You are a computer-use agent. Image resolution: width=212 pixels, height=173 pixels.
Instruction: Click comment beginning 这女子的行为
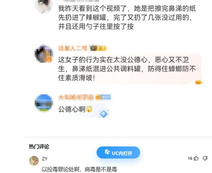[127, 69]
